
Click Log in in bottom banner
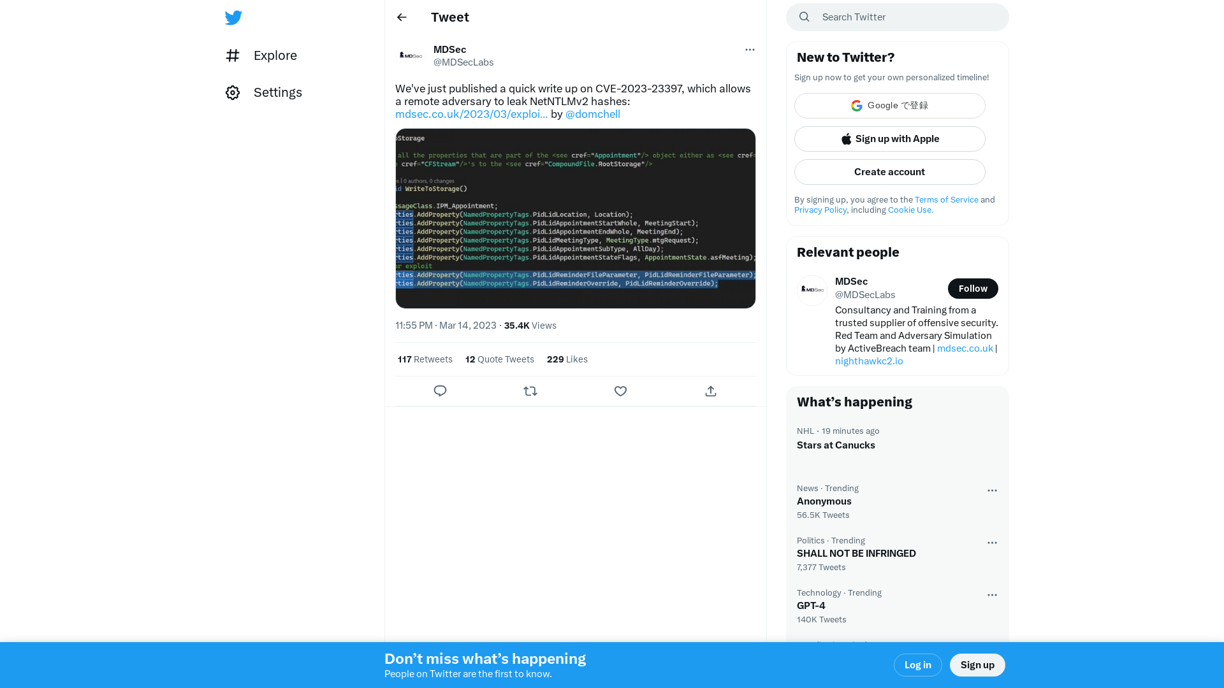coord(918,665)
